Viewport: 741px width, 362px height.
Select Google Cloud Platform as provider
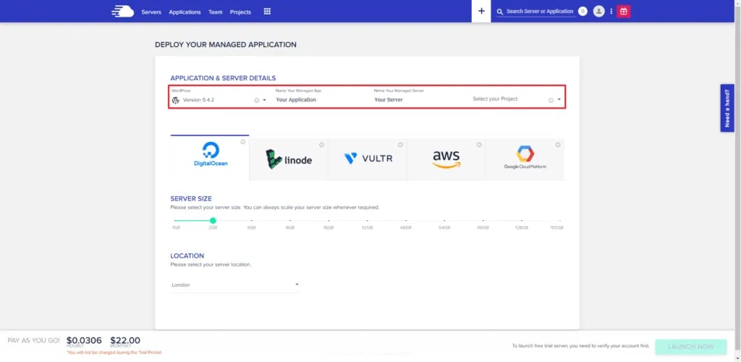coord(525,160)
